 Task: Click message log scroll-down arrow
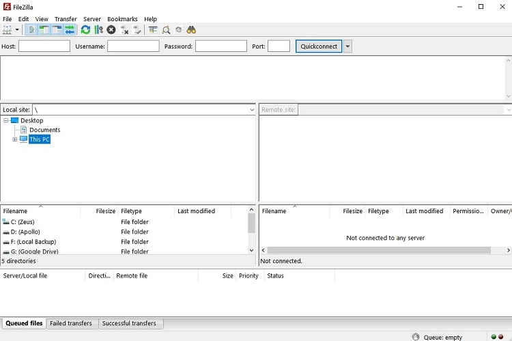[508, 96]
